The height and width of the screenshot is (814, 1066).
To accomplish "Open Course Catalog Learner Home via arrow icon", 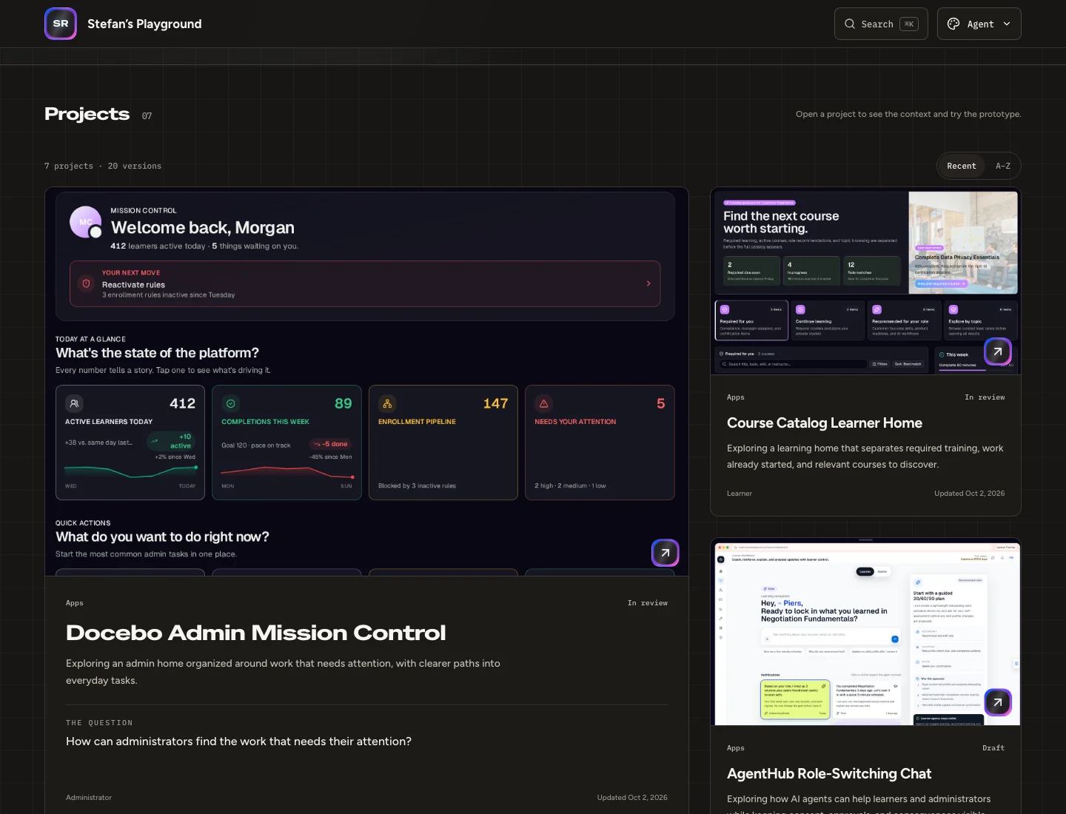I will 997,351.
